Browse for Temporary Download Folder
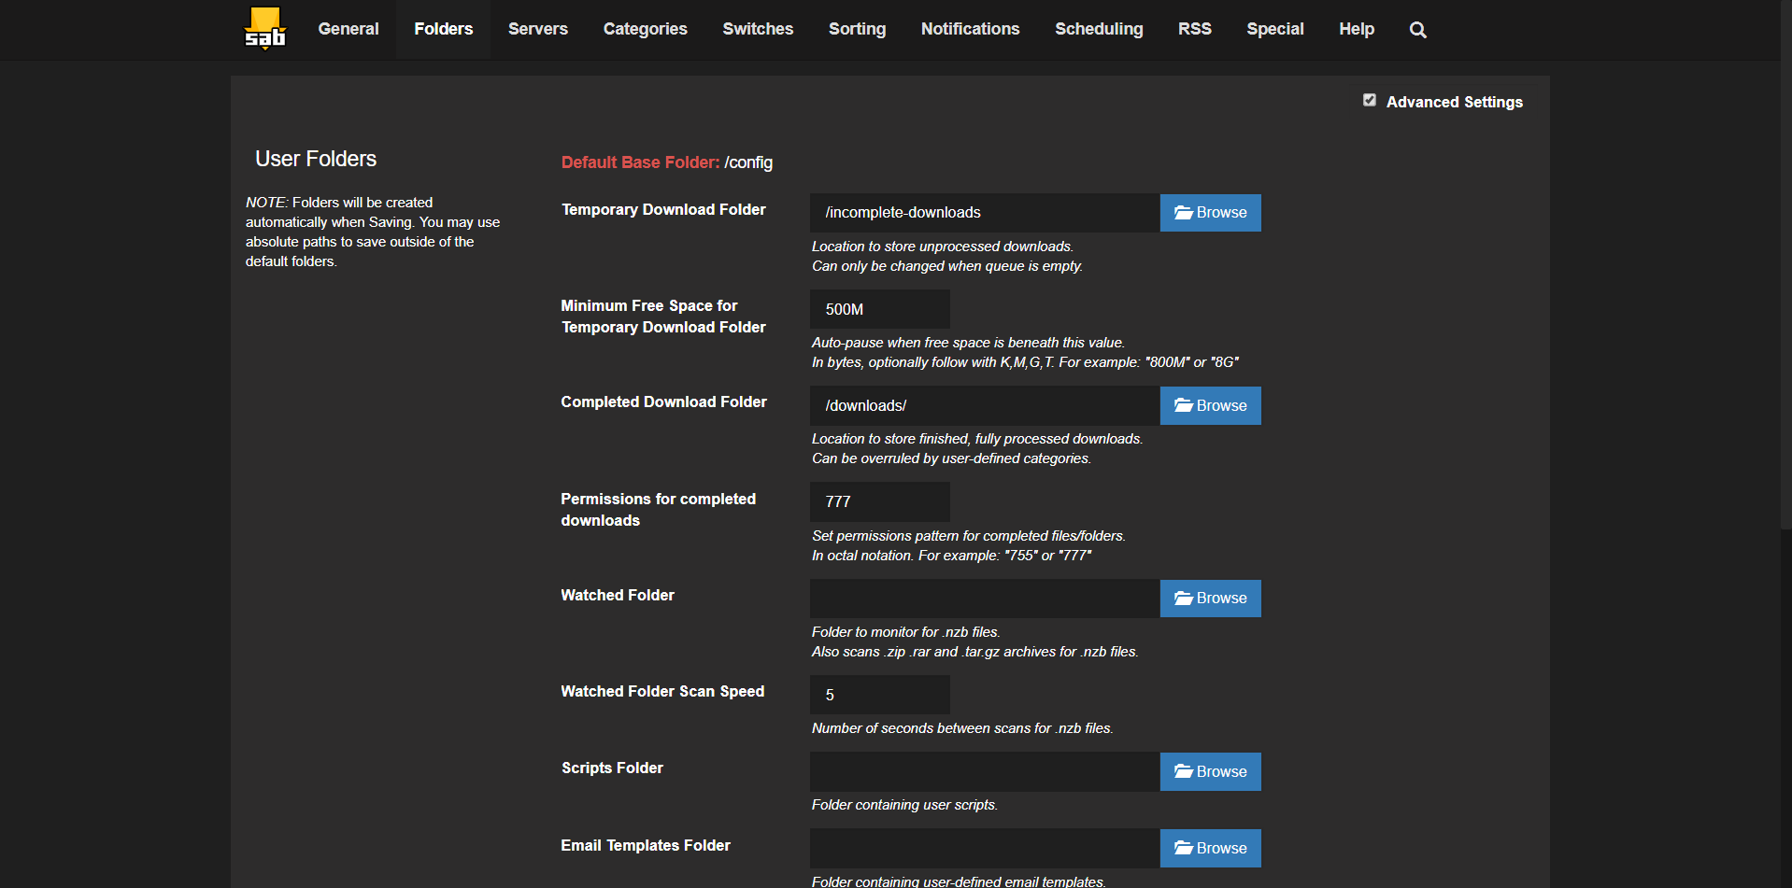 (x=1210, y=213)
